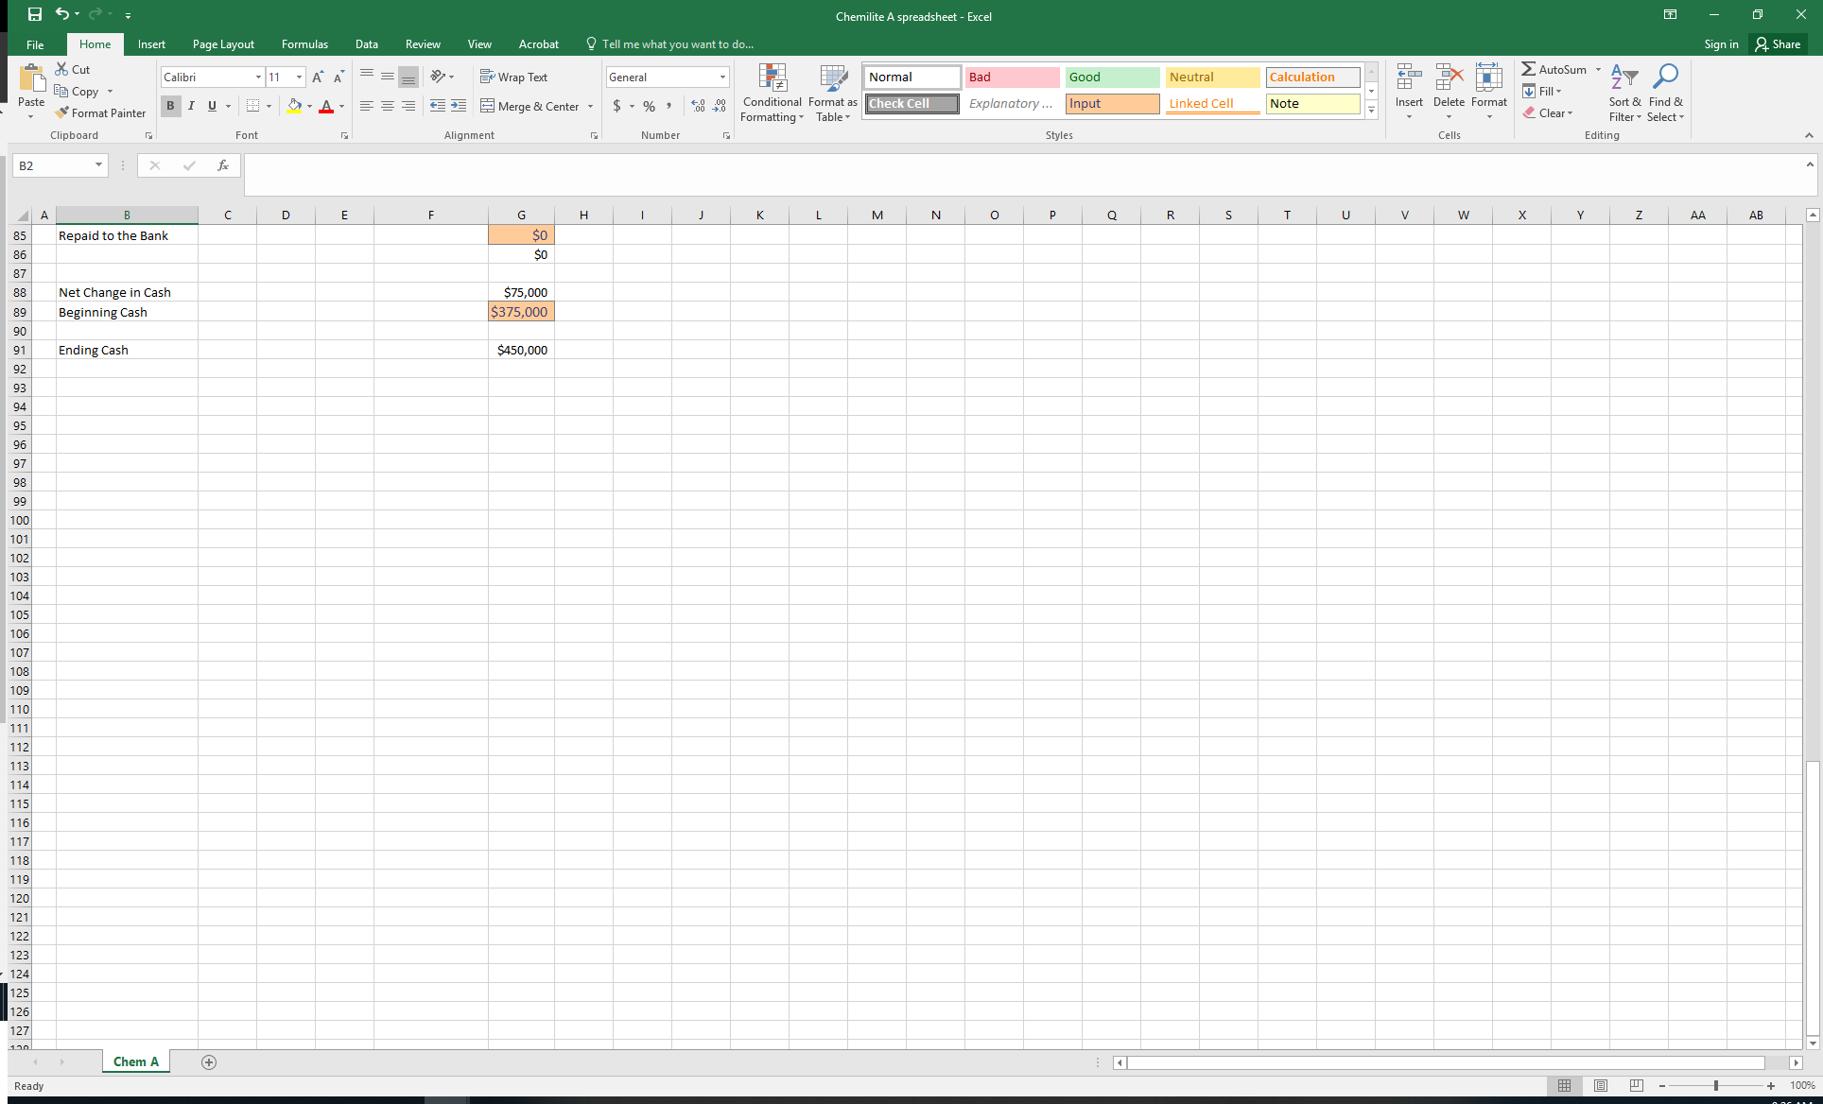1823x1104 pixels.
Task: Toggle Wrap Text
Action: (514, 77)
